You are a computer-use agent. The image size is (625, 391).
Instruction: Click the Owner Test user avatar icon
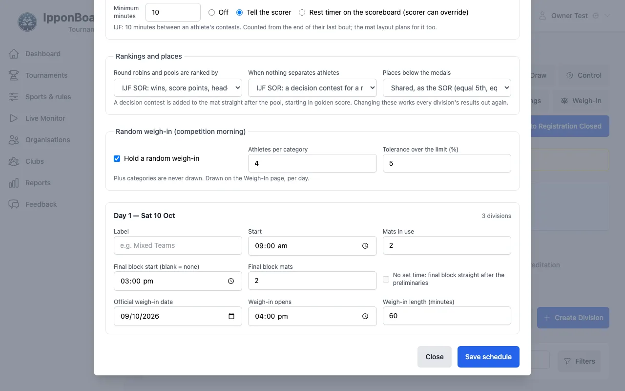542,16
